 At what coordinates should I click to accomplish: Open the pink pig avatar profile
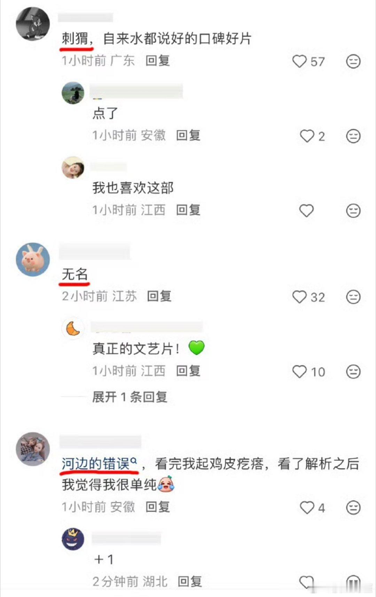click(x=33, y=259)
